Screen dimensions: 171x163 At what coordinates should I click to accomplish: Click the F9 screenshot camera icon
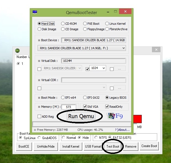click(115, 116)
